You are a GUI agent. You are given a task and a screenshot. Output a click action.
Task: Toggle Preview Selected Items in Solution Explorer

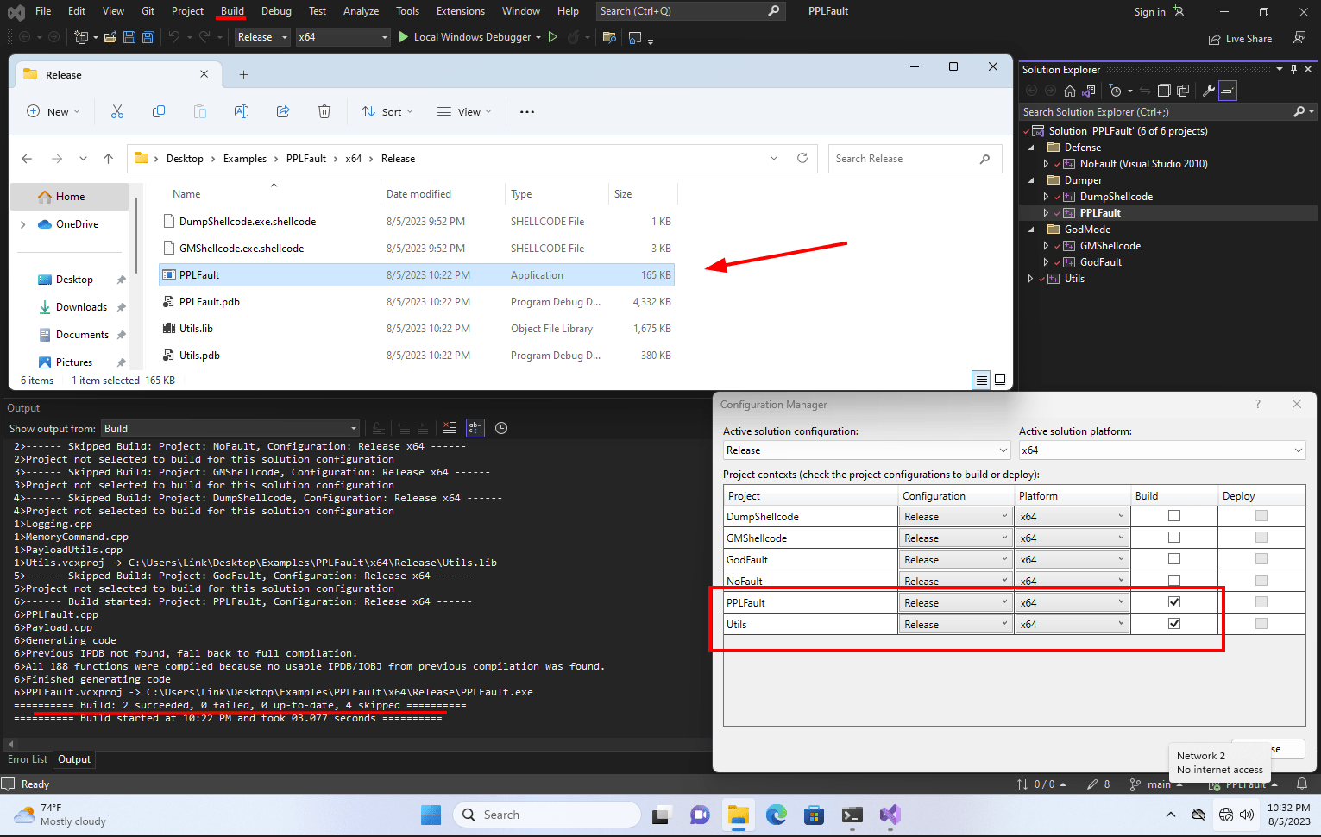pos(1228,91)
